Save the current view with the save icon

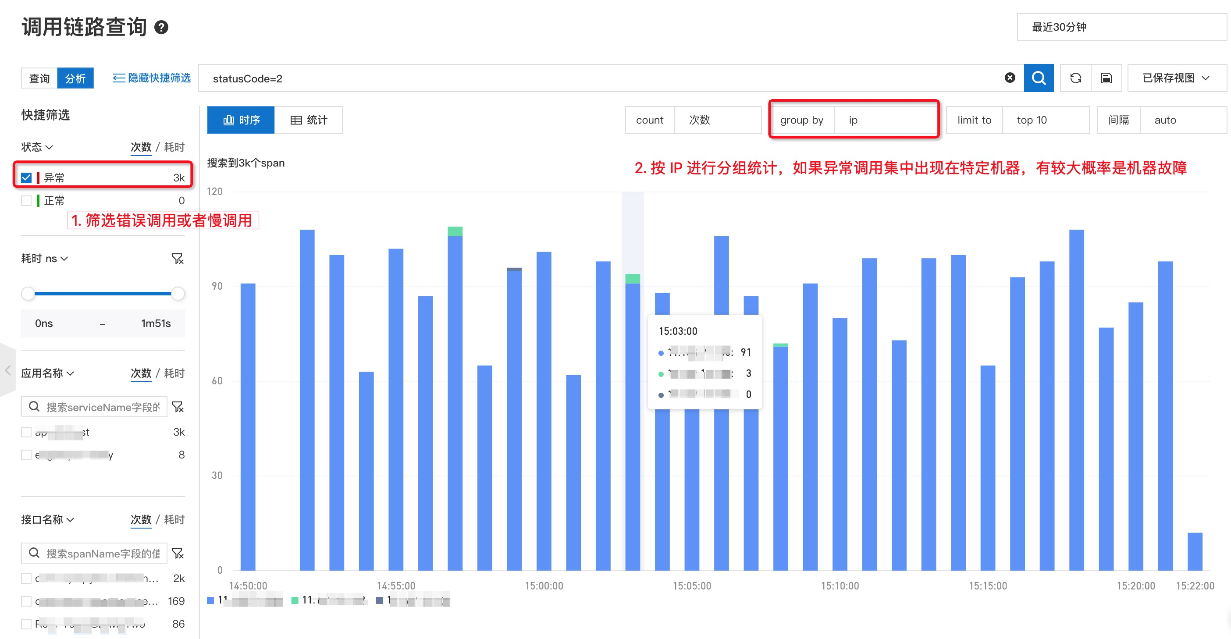point(1107,78)
